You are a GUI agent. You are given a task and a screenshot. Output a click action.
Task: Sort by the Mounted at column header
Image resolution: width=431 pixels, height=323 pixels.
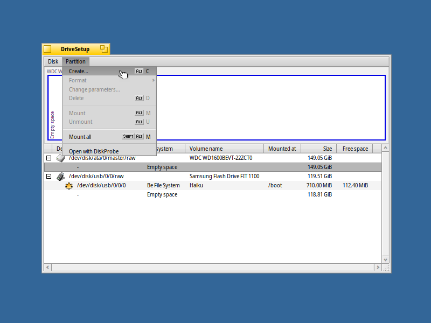point(282,149)
